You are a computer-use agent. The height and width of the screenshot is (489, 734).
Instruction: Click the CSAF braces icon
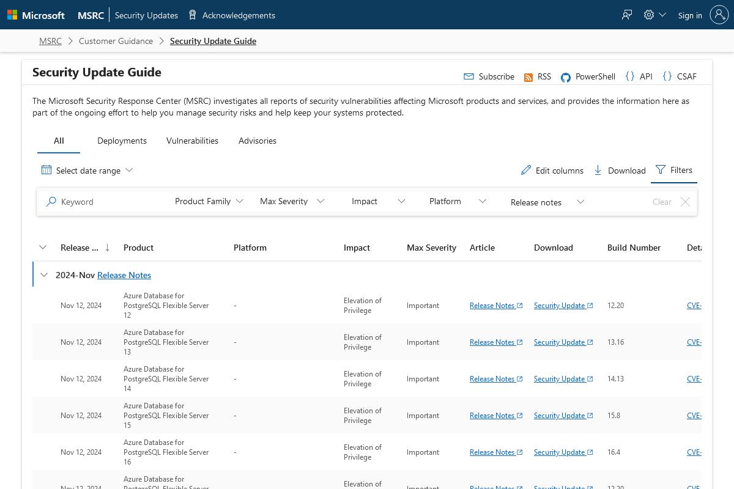667,76
